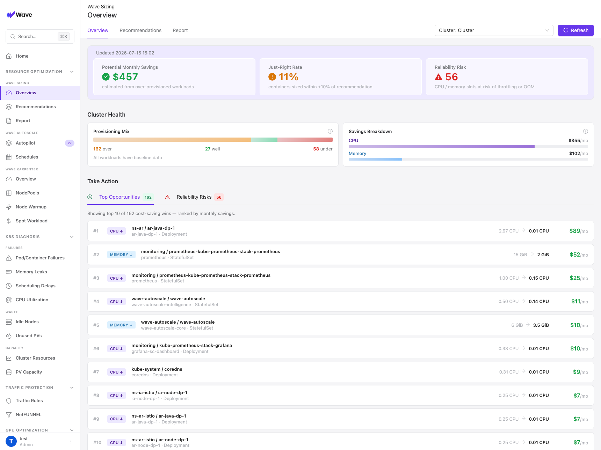Click the Report document icon in sidebar
This screenshot has width=601, height=450.
pyautogui.click(x=9, y=121)
